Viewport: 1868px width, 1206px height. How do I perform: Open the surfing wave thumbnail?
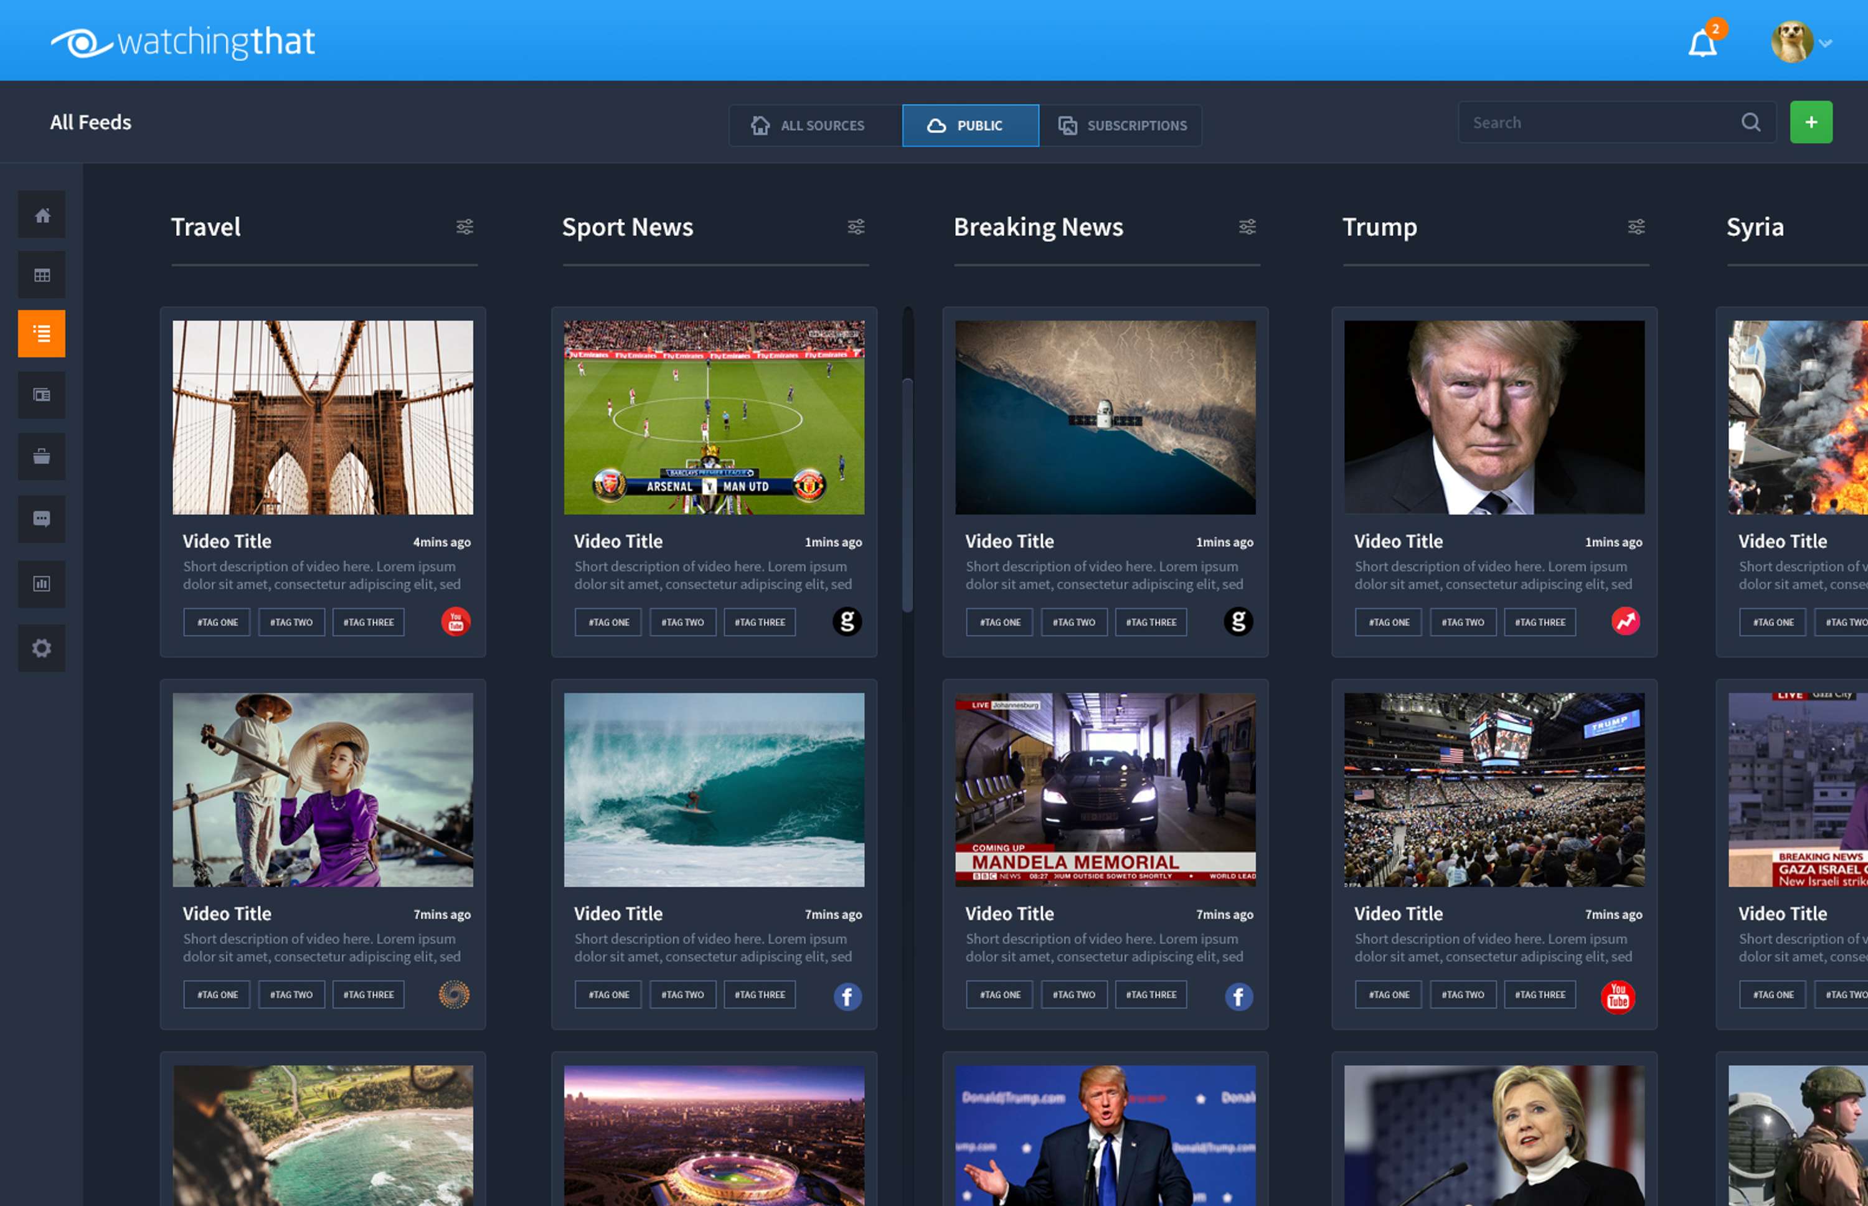click(714, 789)
